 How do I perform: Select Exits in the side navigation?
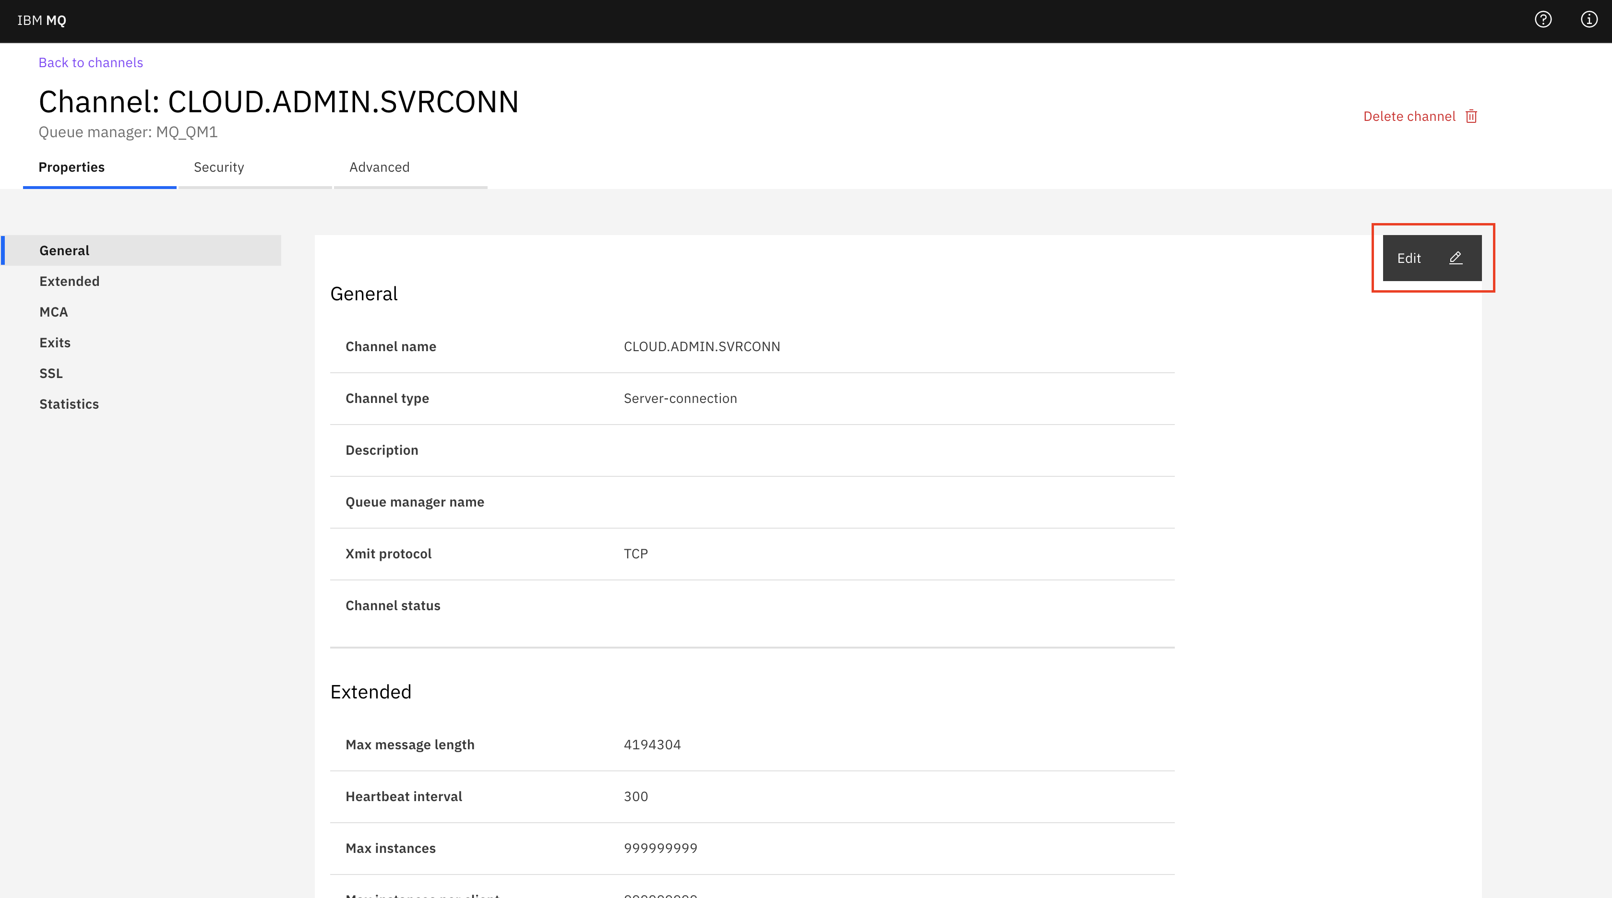point(55,343)
